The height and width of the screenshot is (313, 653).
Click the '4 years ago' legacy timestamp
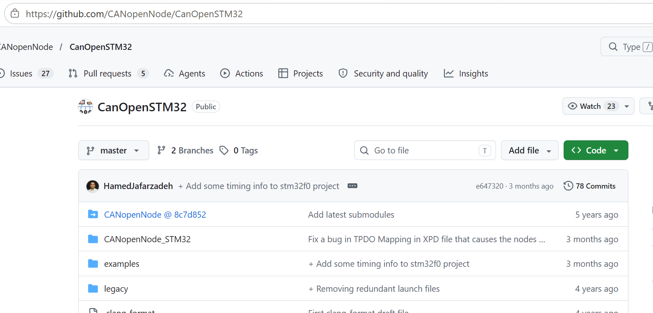(x=596, y=289)
